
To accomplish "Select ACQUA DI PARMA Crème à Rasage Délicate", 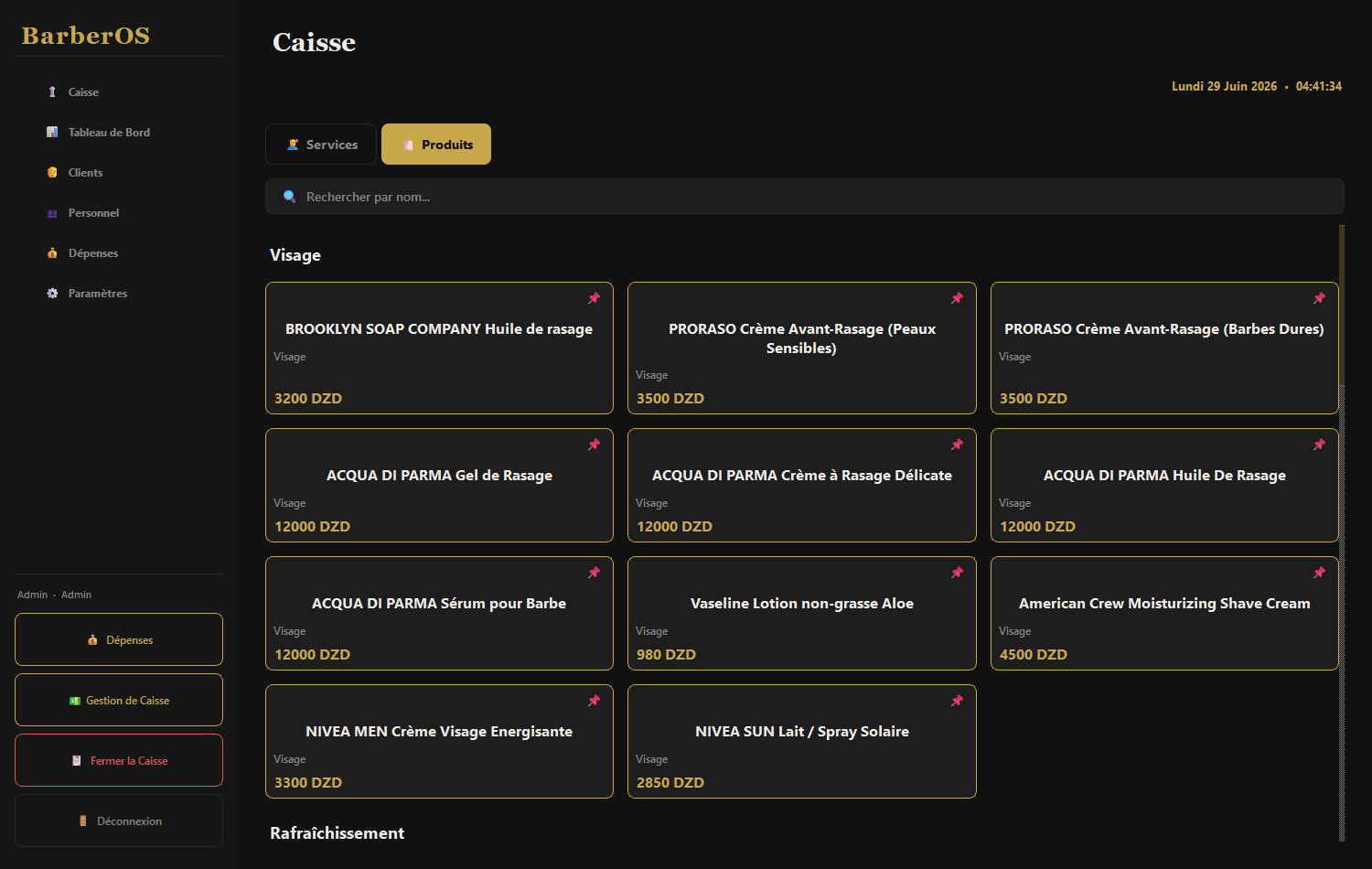I will (802, 486).
